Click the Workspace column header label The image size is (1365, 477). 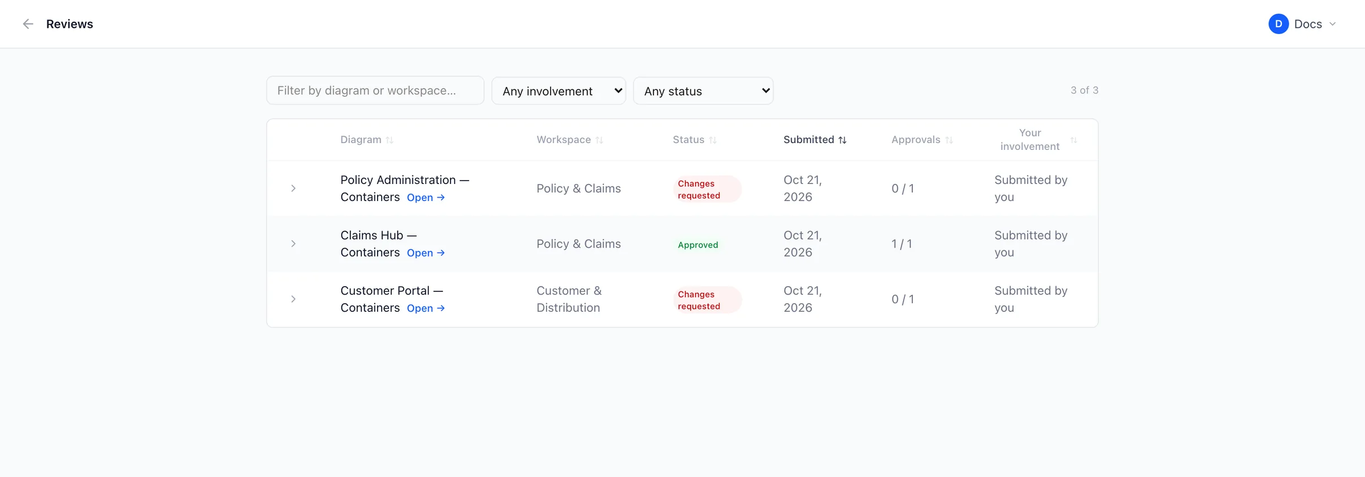(x=564, y=140)
